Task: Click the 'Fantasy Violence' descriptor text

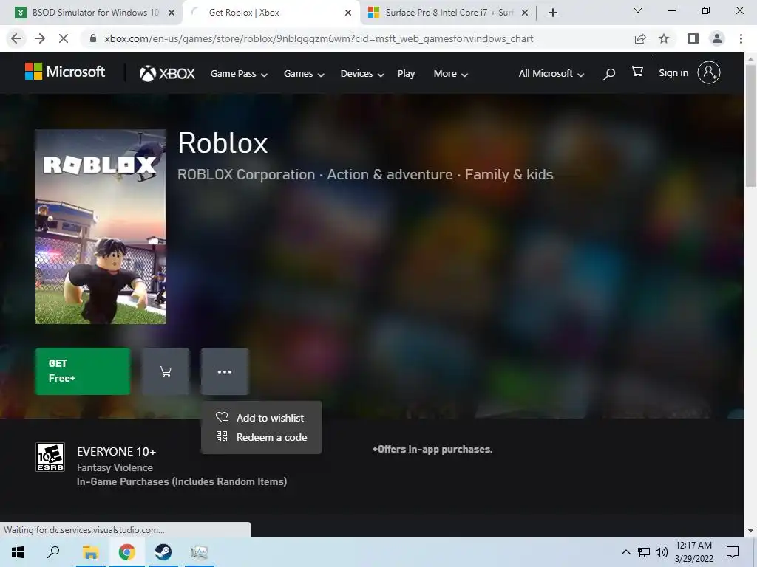Action: pyautogui.click(x=115, y=467)
